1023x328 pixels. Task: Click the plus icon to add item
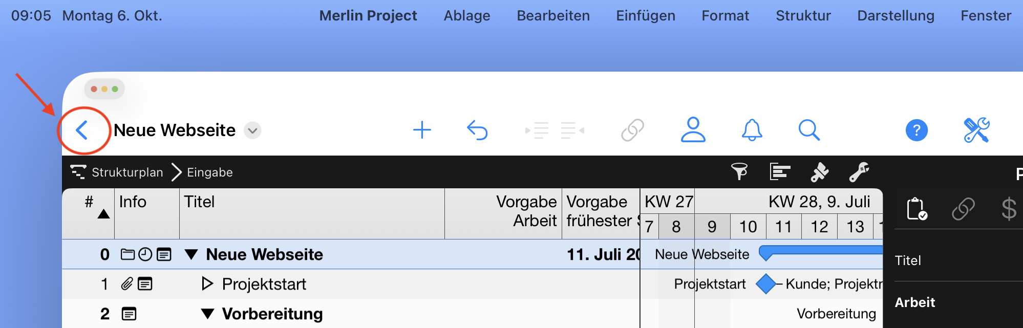point(422,130)
